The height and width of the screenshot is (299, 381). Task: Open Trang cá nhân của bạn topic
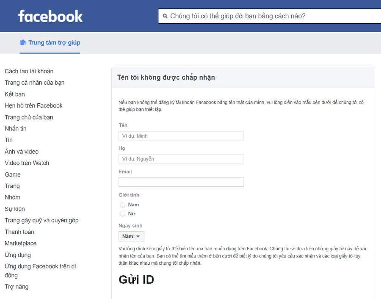(35, 83)
